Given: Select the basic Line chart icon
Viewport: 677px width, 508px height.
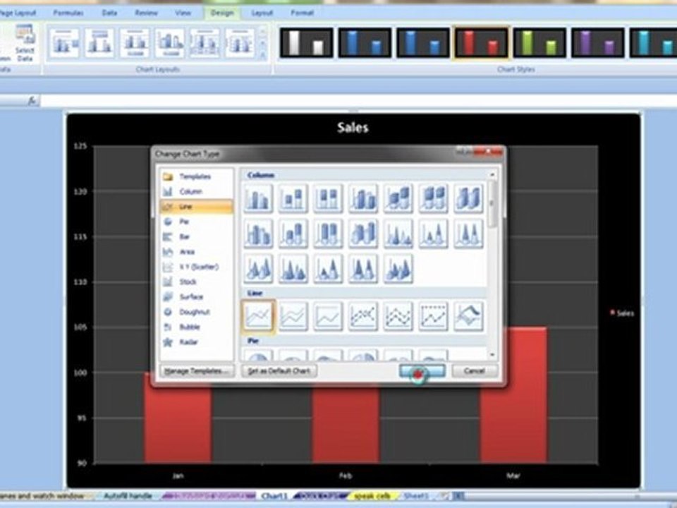Looking at the screenshot, I should (x=258, y=316).
